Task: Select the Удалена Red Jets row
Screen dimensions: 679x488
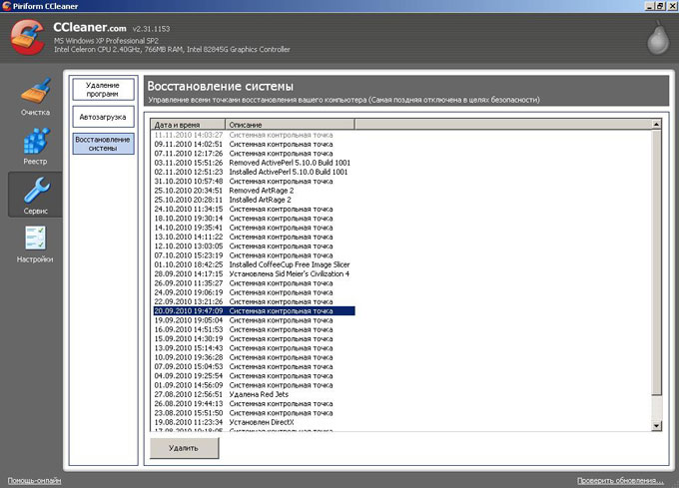Action: [x=255, y=394]
